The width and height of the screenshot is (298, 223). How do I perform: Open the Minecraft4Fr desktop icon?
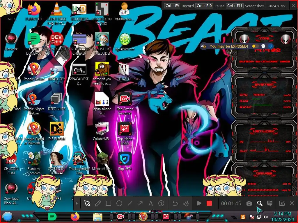[102, 159]
